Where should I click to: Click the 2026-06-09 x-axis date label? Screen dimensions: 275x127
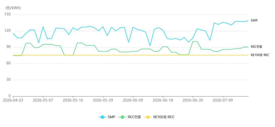coord(133,100)
